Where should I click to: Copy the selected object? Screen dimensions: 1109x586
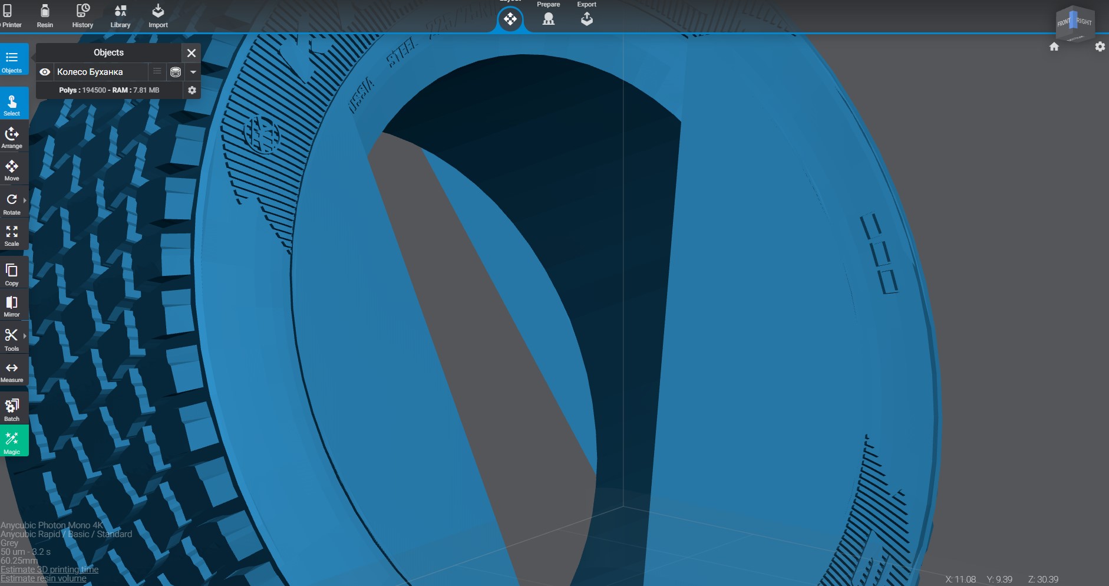[x=12, y=274]
